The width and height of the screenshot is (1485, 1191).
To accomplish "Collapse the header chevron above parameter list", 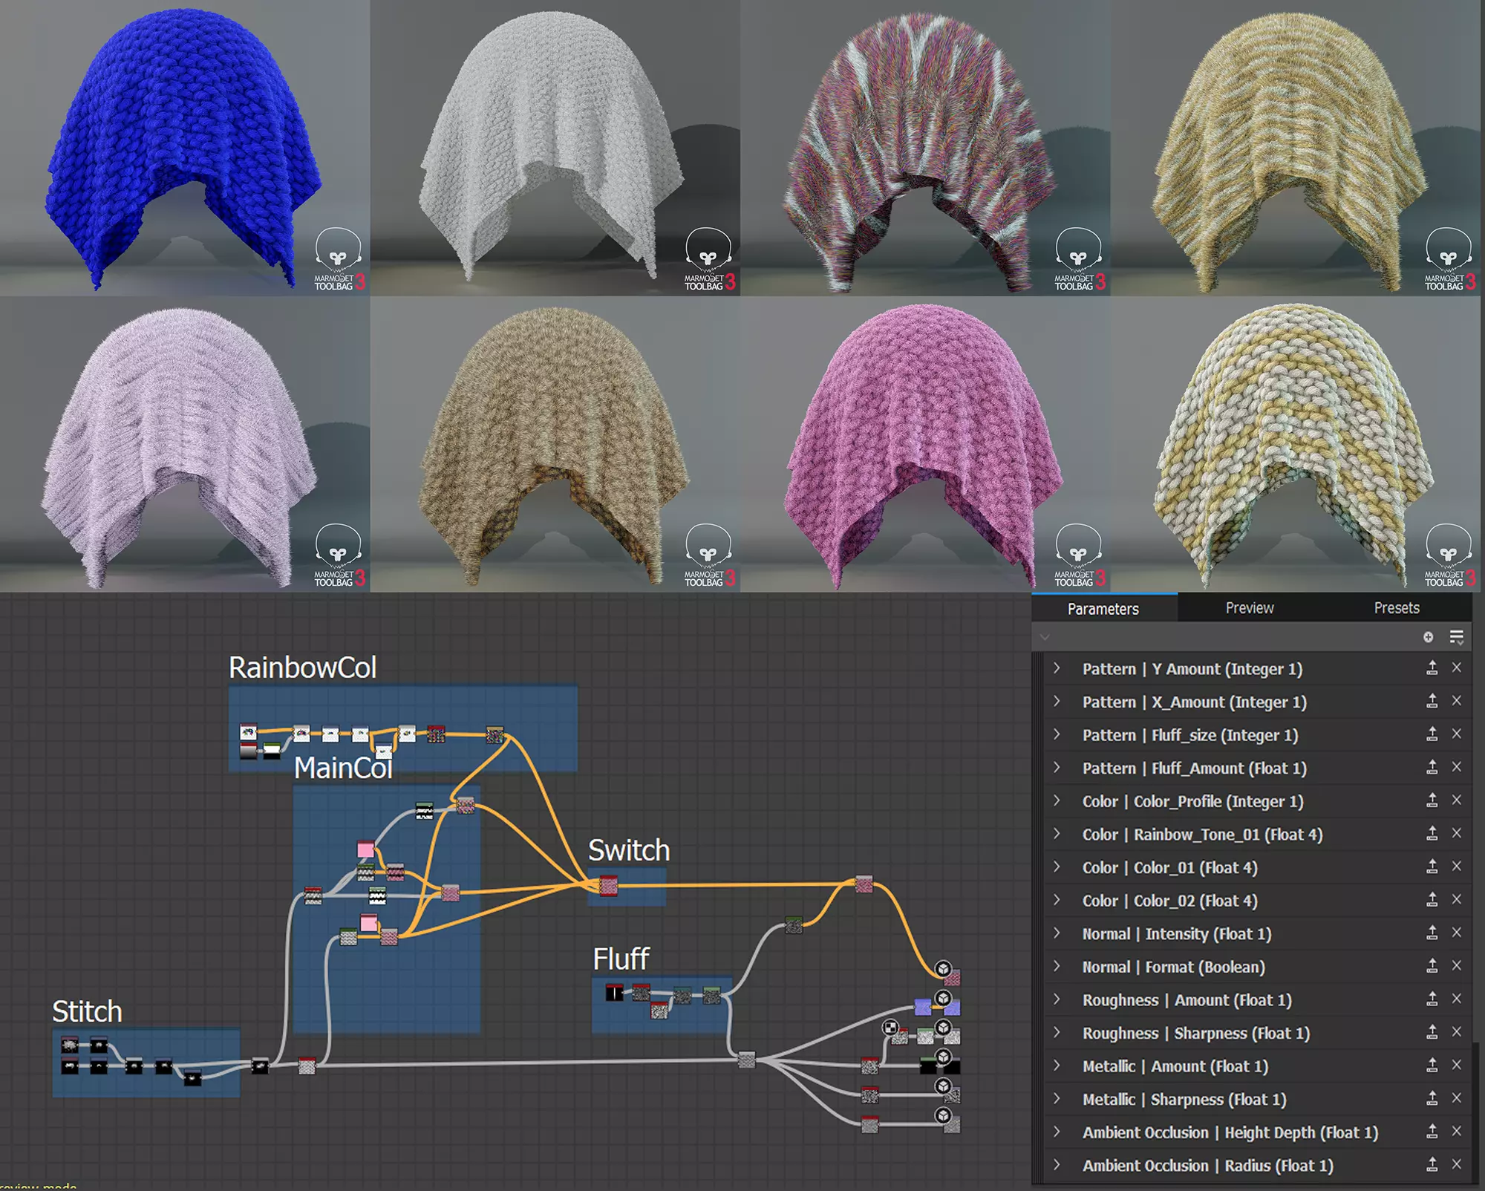I will [1045, 637].
